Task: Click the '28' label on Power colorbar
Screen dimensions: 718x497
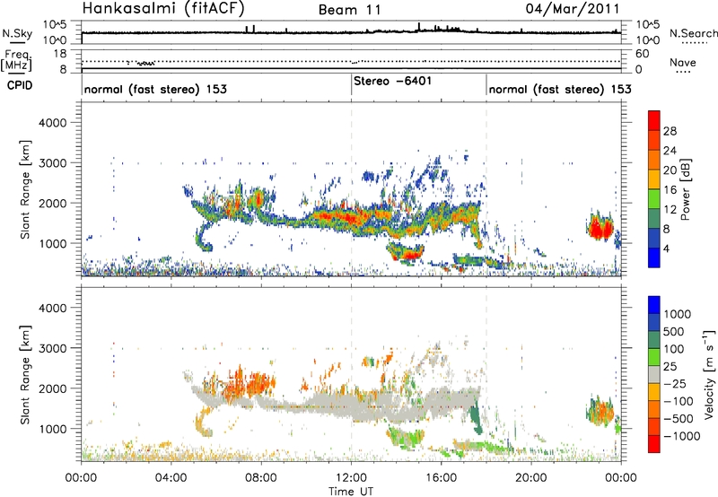Action: coord(670,131)
